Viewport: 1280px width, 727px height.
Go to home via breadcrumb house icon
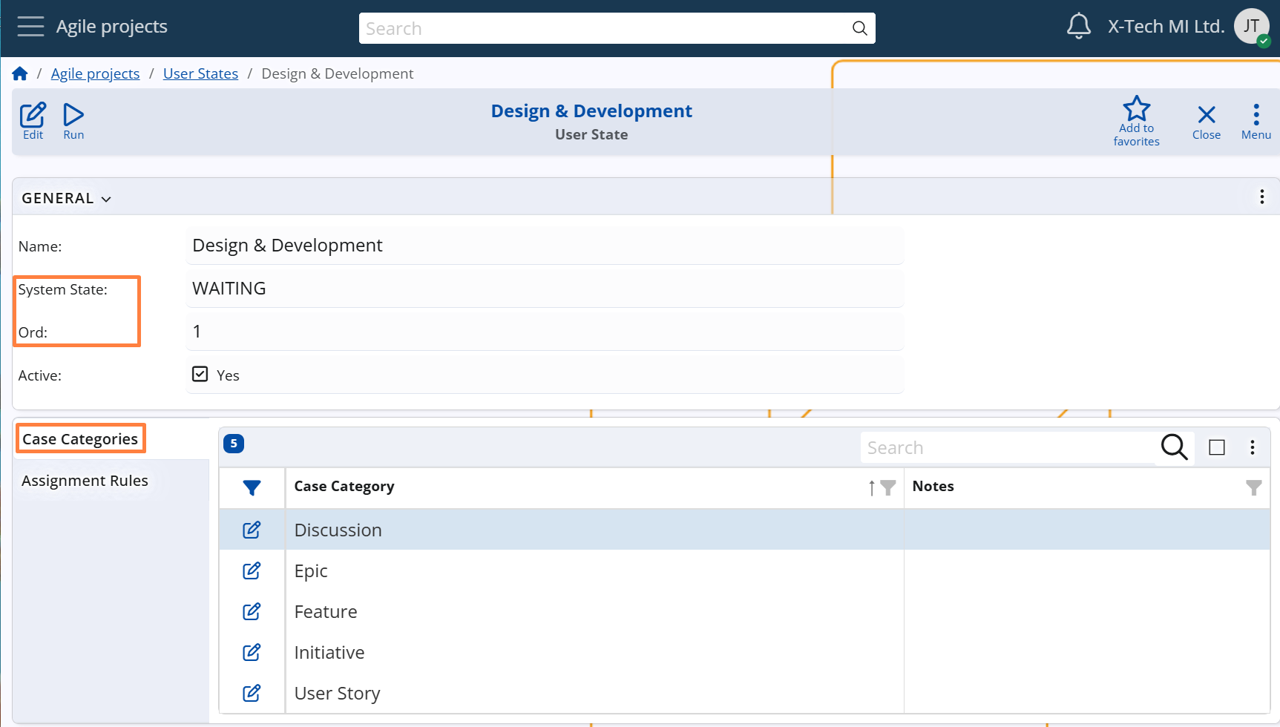point(20,73)
